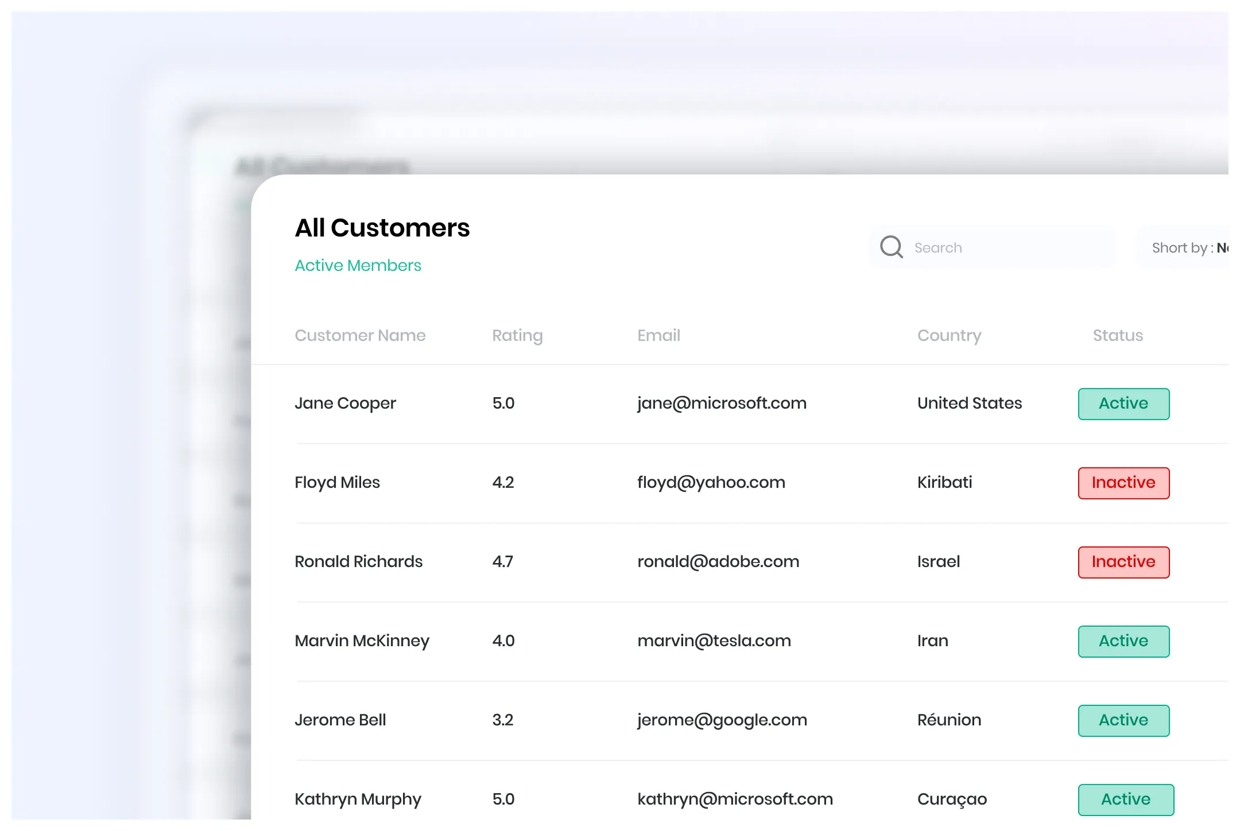Screen dimensions: 1240x831
Task: Click Marvin McKinney's 4.0 rating
Action: pos(503,640)
